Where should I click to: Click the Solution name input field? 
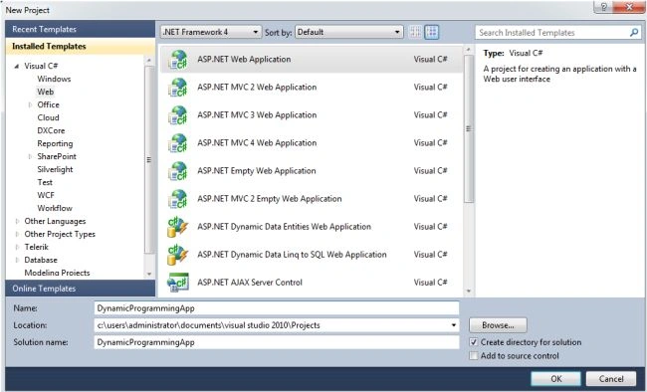click(277, 342)
